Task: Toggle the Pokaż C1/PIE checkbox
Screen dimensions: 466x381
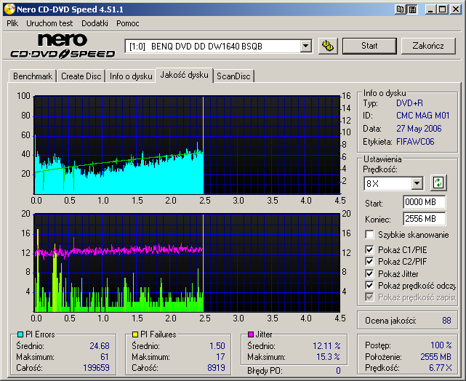Action: (x=369, y=249)
